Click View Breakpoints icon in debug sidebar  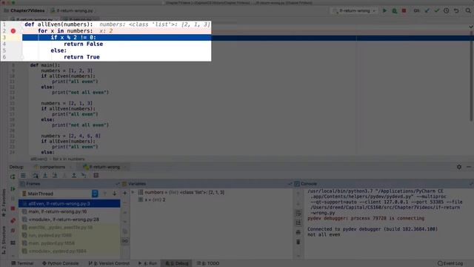pos(13,221)
